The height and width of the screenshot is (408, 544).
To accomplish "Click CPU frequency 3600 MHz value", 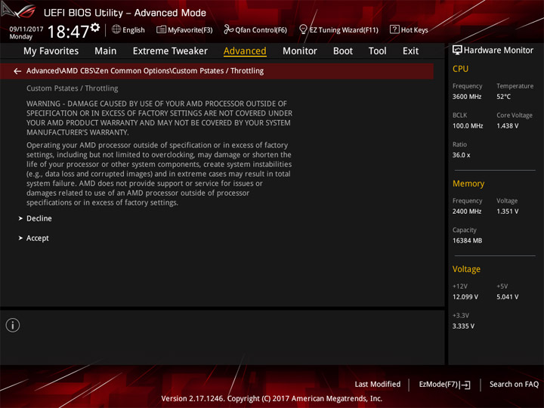I will coord(467,97).
